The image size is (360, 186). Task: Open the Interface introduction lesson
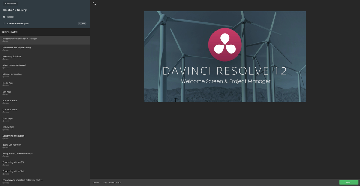coord(45,75)
